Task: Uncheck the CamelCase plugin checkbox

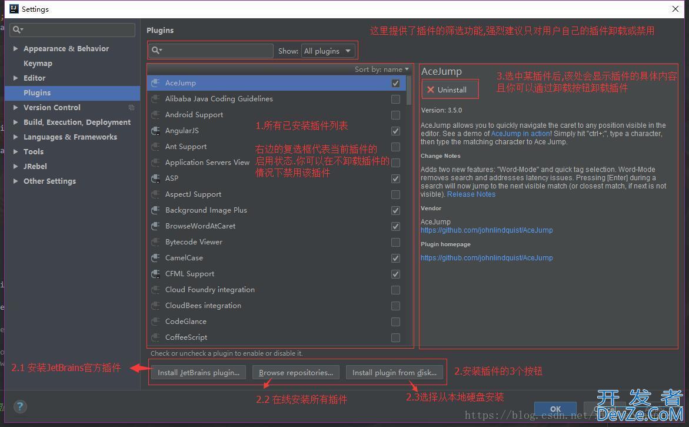Action: click(395, 258)
